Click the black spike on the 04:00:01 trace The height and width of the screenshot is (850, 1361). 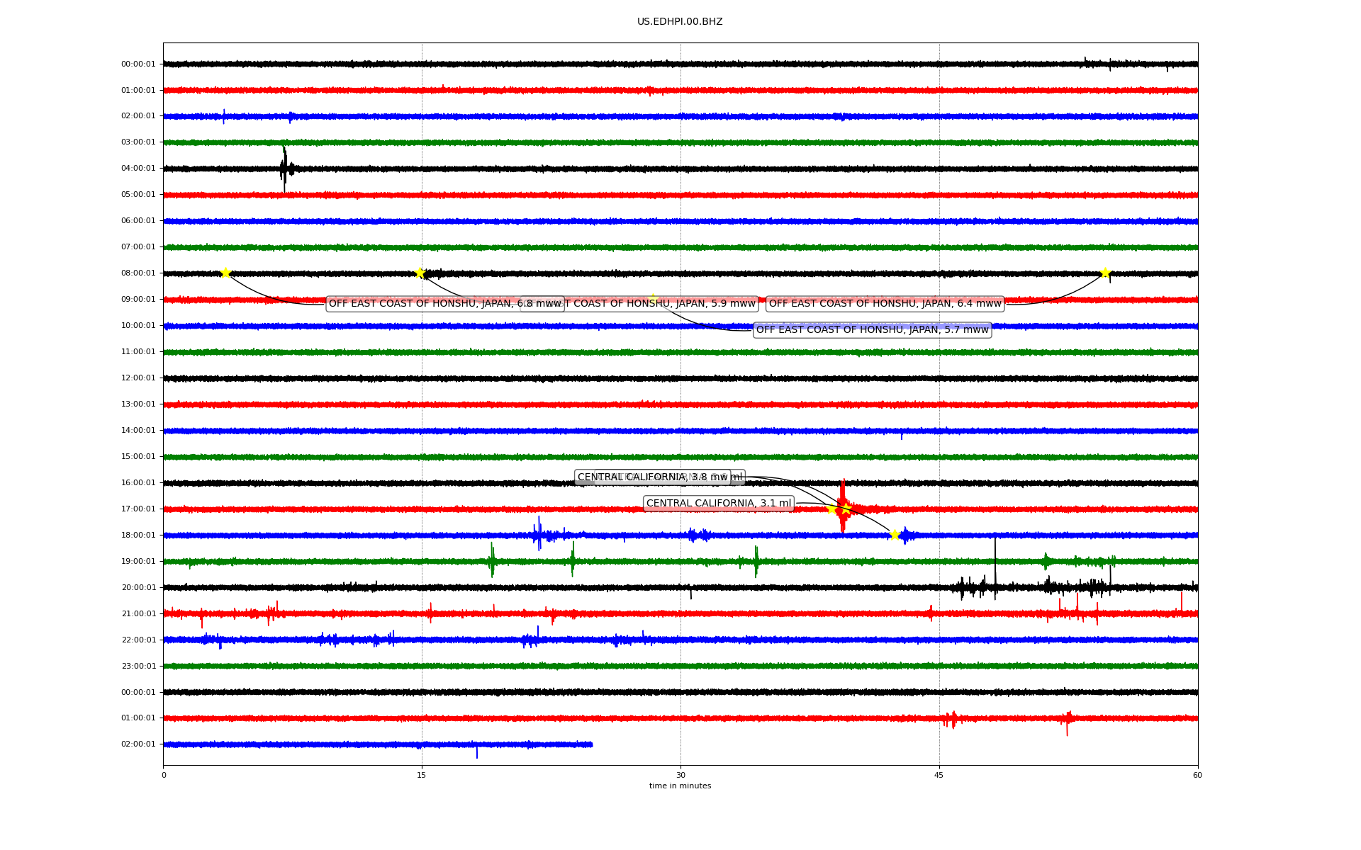pyautogui.click(x=284, y=169)
